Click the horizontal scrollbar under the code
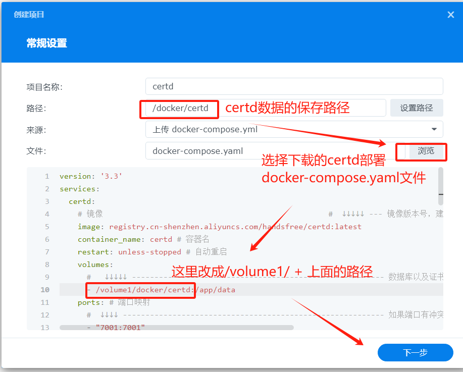Image resolution: width=463 pixels, height=372 pixels. 177,328
